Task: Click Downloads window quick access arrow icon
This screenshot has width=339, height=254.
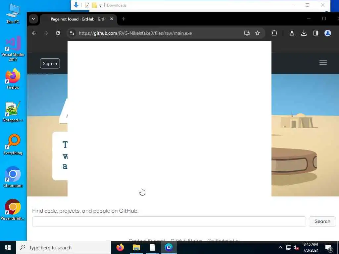Action: pos(76,5)
